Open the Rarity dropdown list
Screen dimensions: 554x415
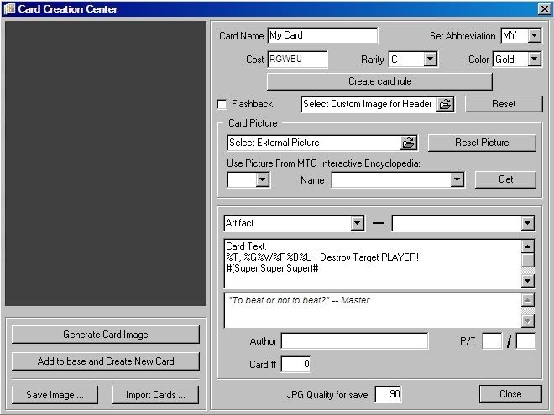(430, 59)
